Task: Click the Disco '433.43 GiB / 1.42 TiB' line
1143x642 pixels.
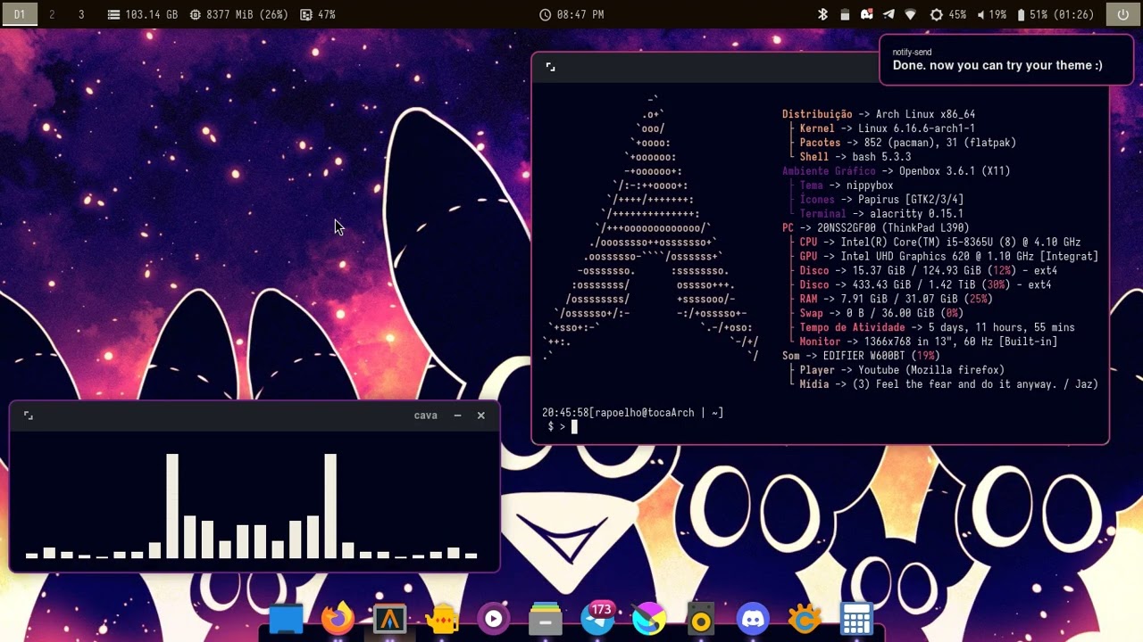Action: tap(925, 285)
